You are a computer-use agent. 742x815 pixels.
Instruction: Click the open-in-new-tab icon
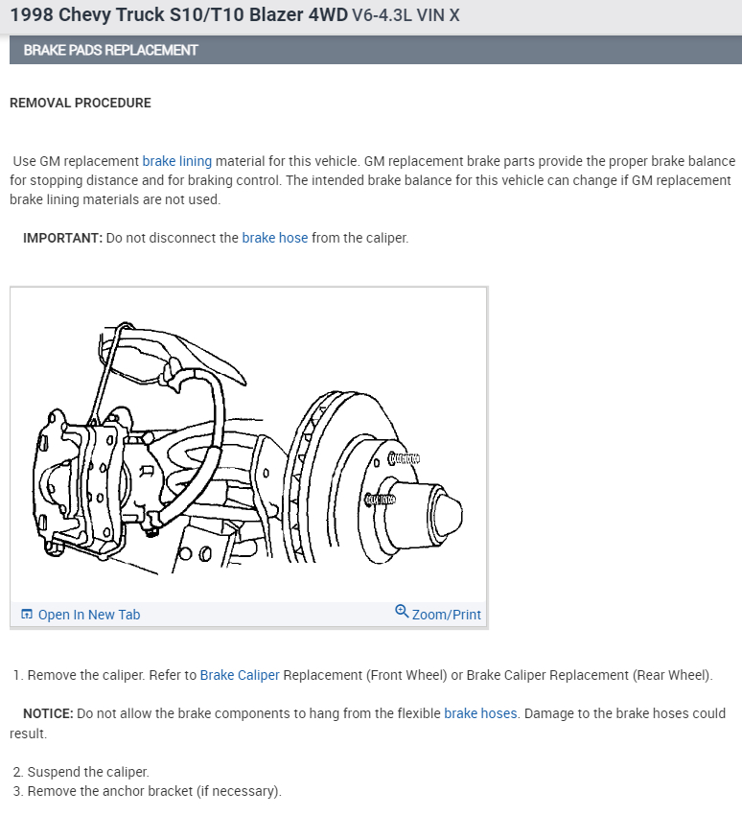(x=27, y=615)
